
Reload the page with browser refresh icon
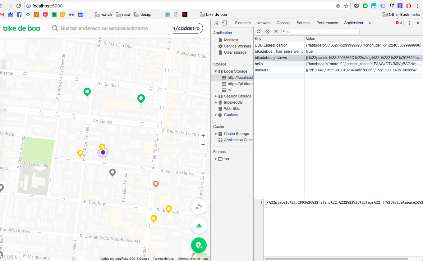point(19,6)
